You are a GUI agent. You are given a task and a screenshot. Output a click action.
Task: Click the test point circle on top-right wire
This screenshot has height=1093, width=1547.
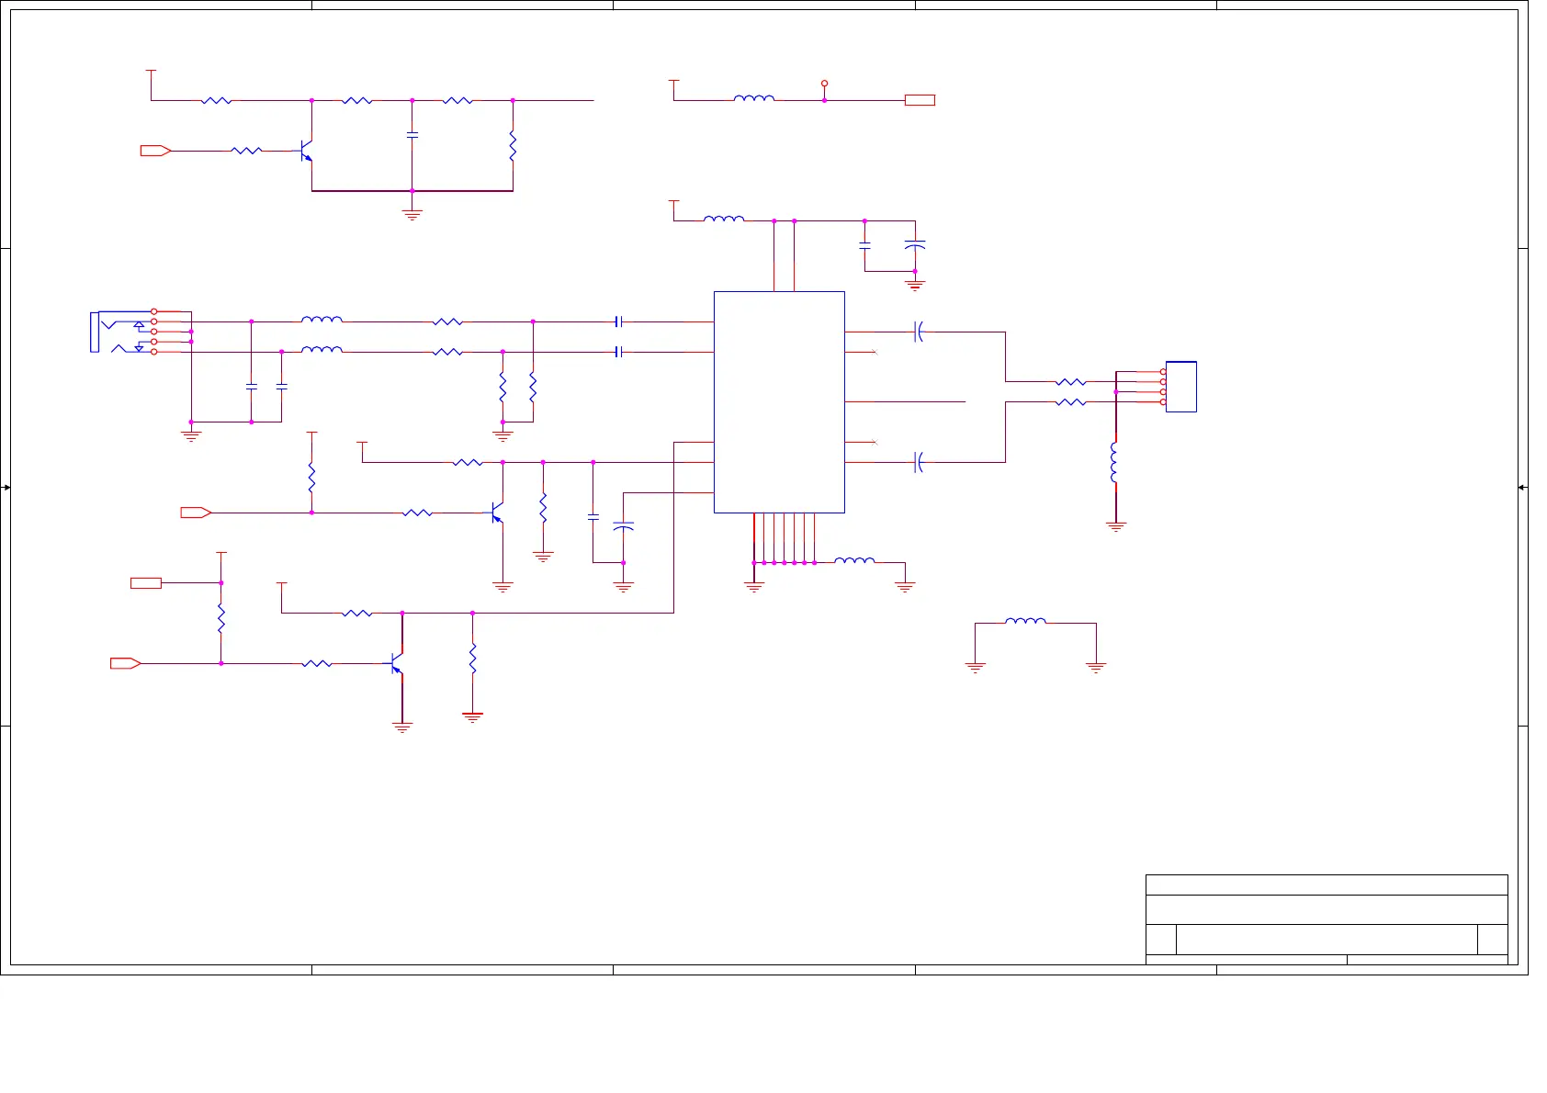[824, 84]
